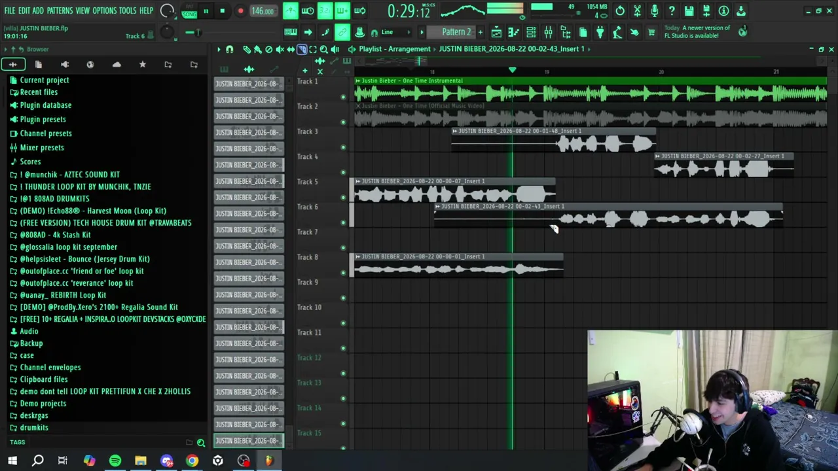Select the Zoom tool in playlist toolbar

(x=323, y=49)
